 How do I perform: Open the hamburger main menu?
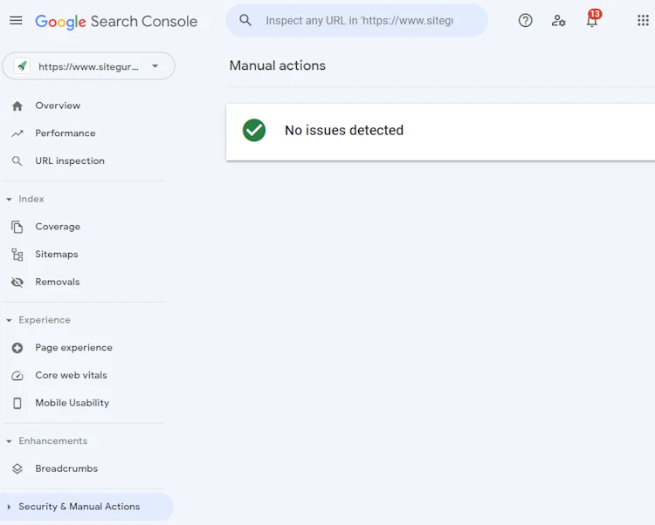(16, 20)
